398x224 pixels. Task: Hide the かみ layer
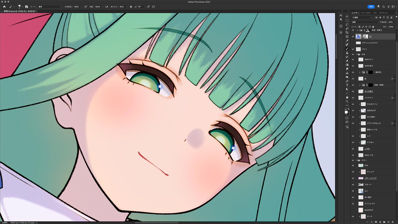353,165
